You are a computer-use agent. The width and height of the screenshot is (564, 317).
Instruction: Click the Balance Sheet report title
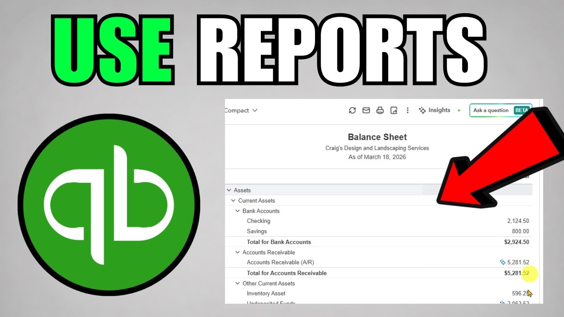click(x=377, y=137)
